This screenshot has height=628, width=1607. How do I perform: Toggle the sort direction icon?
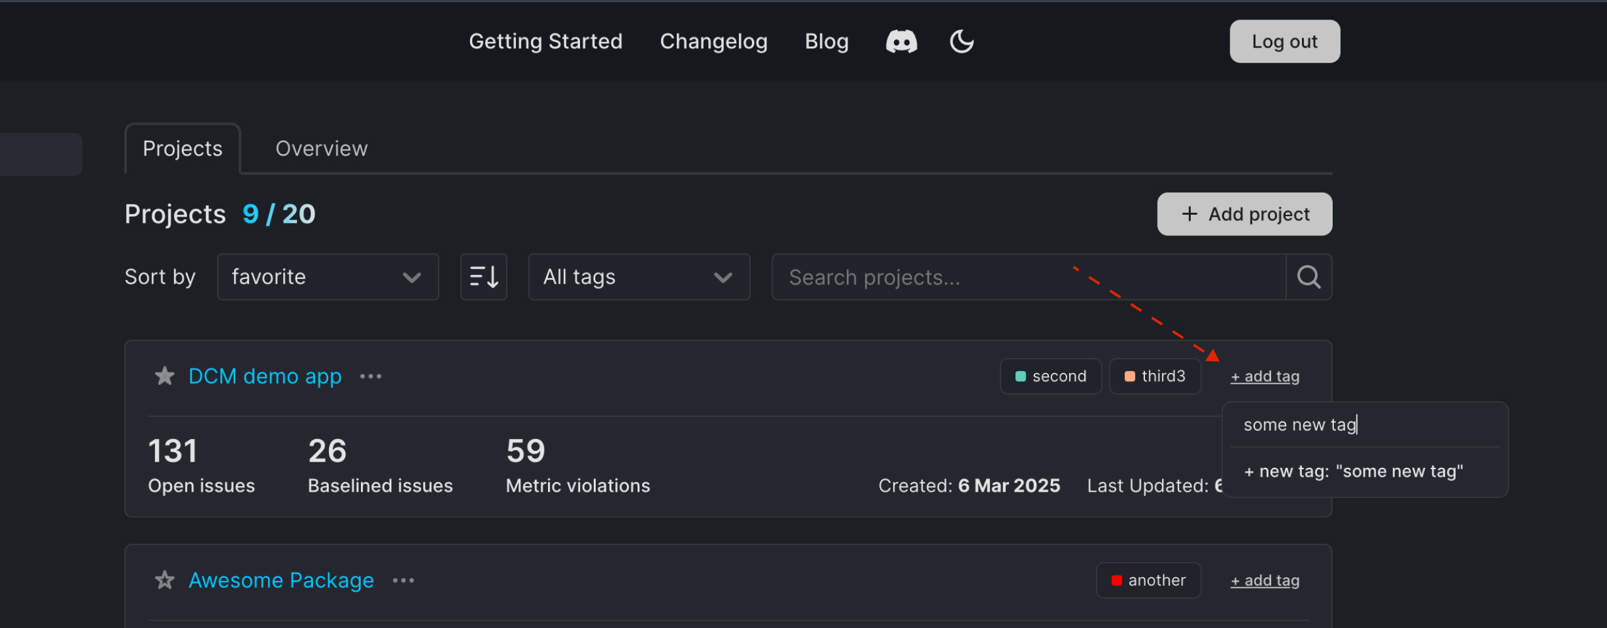pyautogui.click(x=483, y=277)
